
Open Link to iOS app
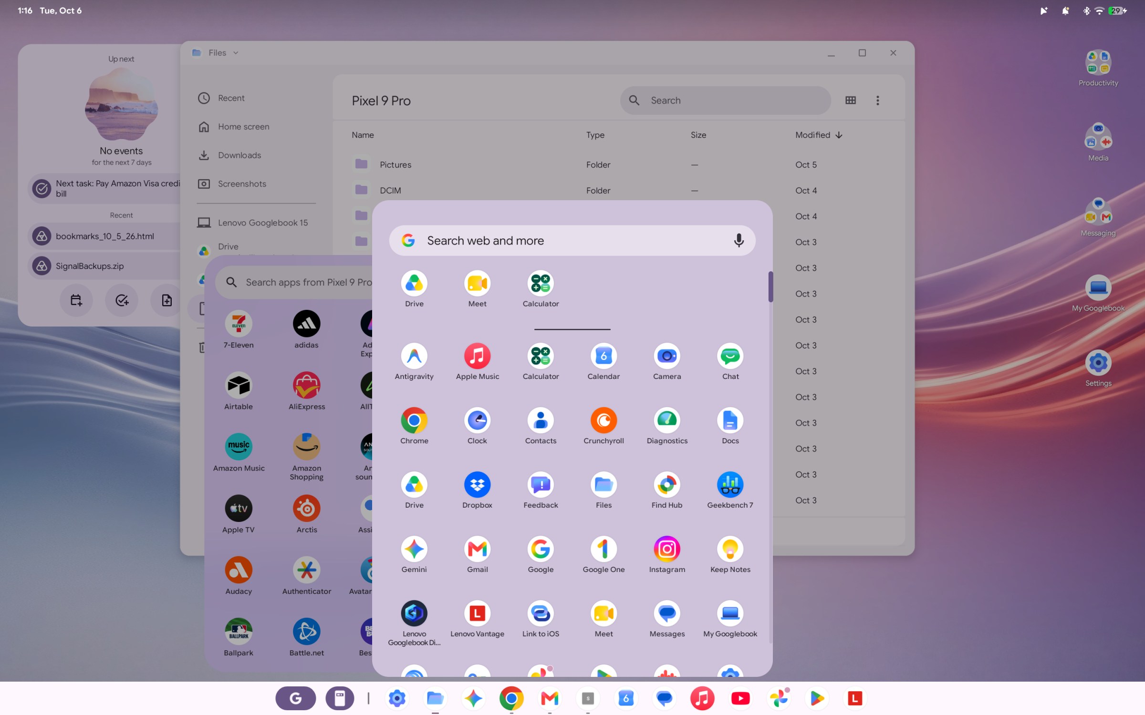541,619
